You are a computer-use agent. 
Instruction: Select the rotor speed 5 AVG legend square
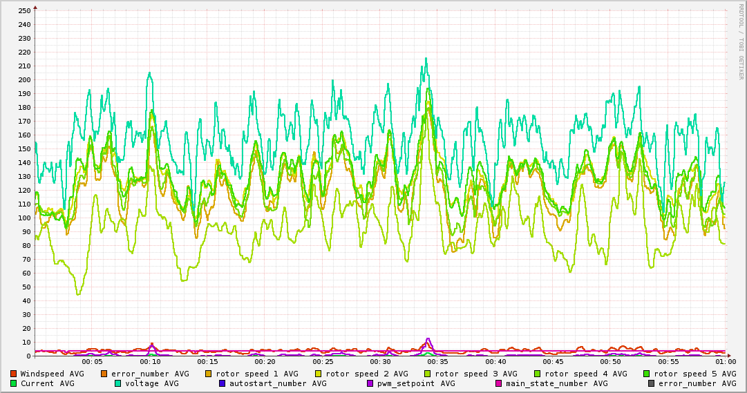[647, 374]
